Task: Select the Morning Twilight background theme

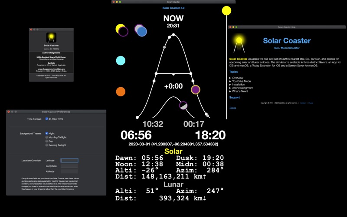Action: [47, 137]
